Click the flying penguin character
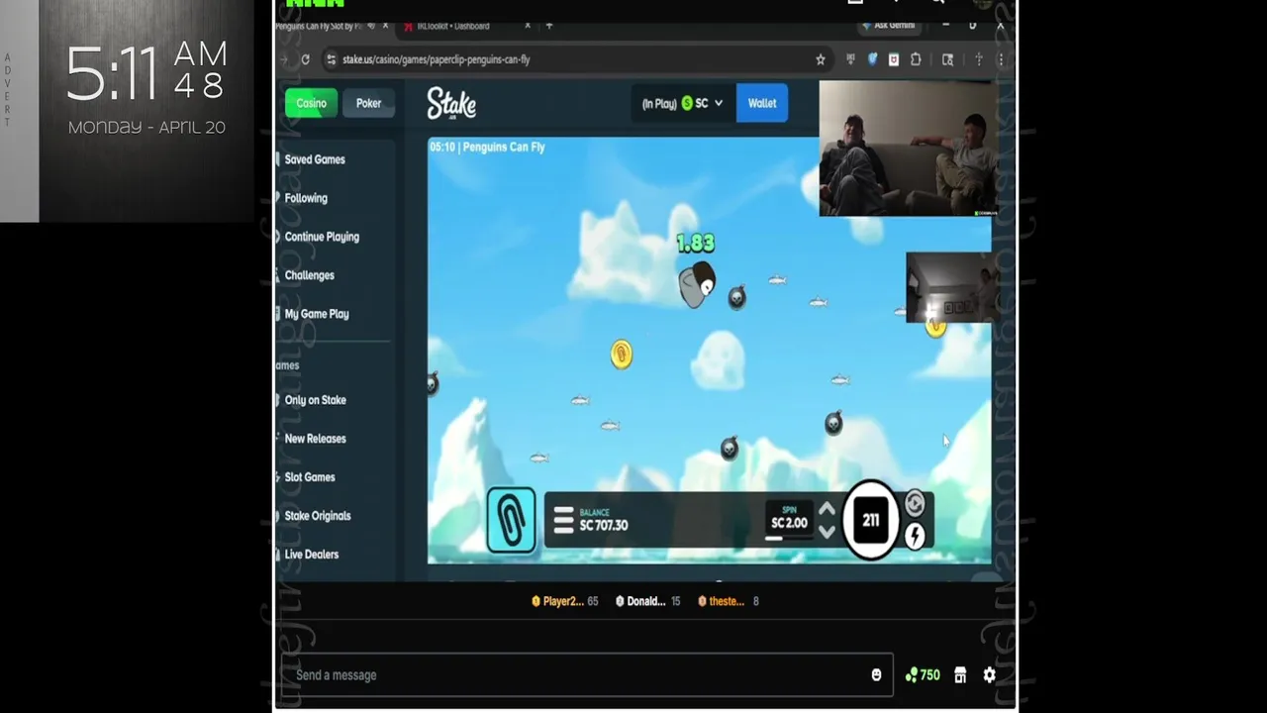The width and height of the screenshot is (1267, 713). pyautogui.click(x=697, y=285)
